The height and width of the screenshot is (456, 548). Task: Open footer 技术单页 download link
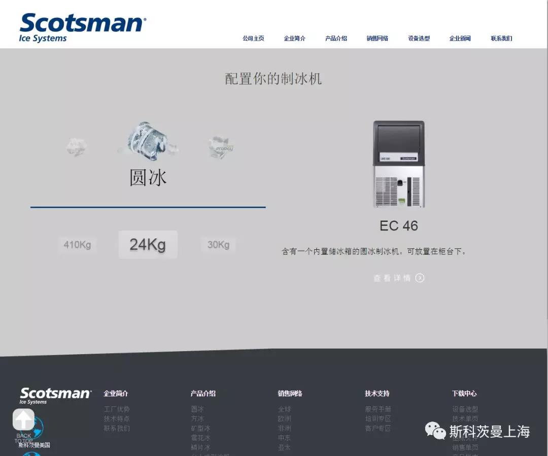coord(465,419)
